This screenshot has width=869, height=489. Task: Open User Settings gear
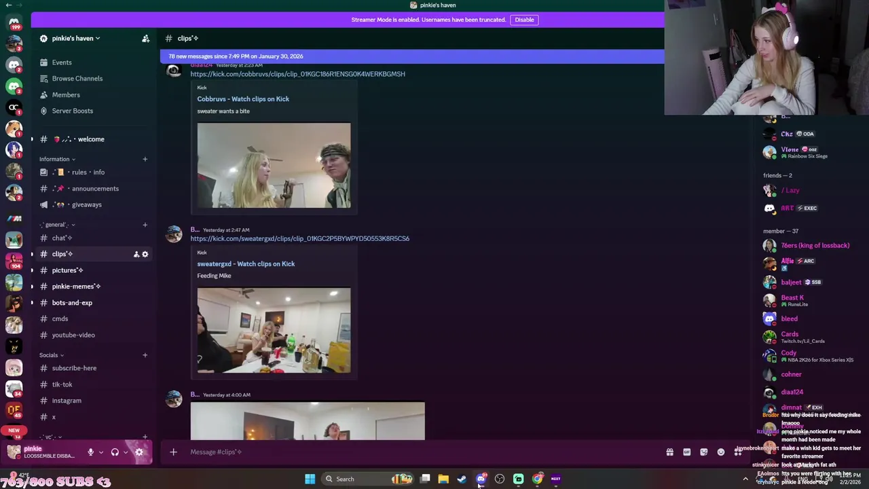[139, 452]
